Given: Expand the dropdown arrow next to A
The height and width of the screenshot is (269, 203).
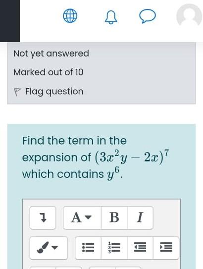Looking at the screenshot, I should pos(88,217).
